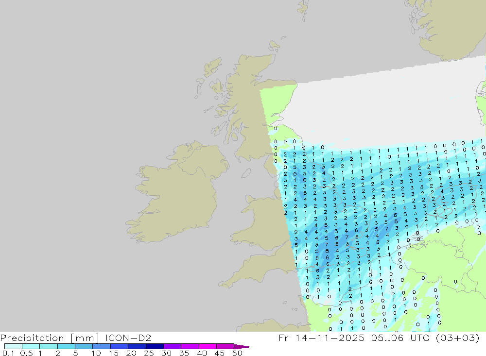486x356 pixels.
Task: Click the date 'Fr 14-11-2025' text
Action: [321, 338]
